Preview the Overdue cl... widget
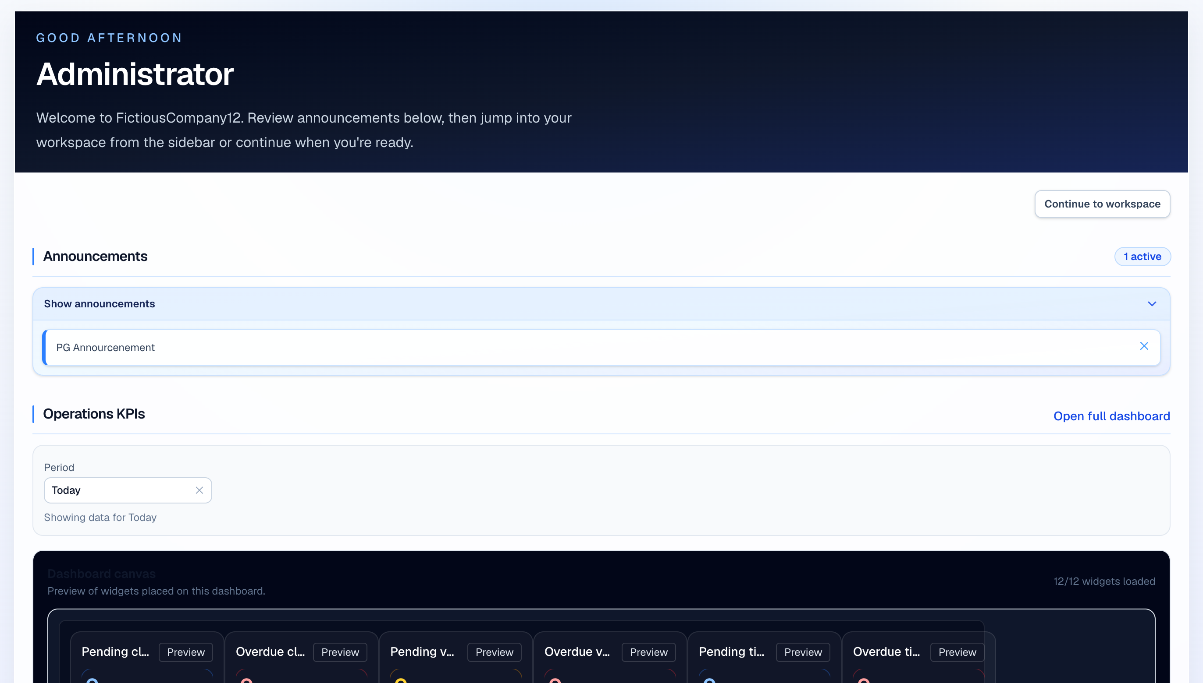 340,652
